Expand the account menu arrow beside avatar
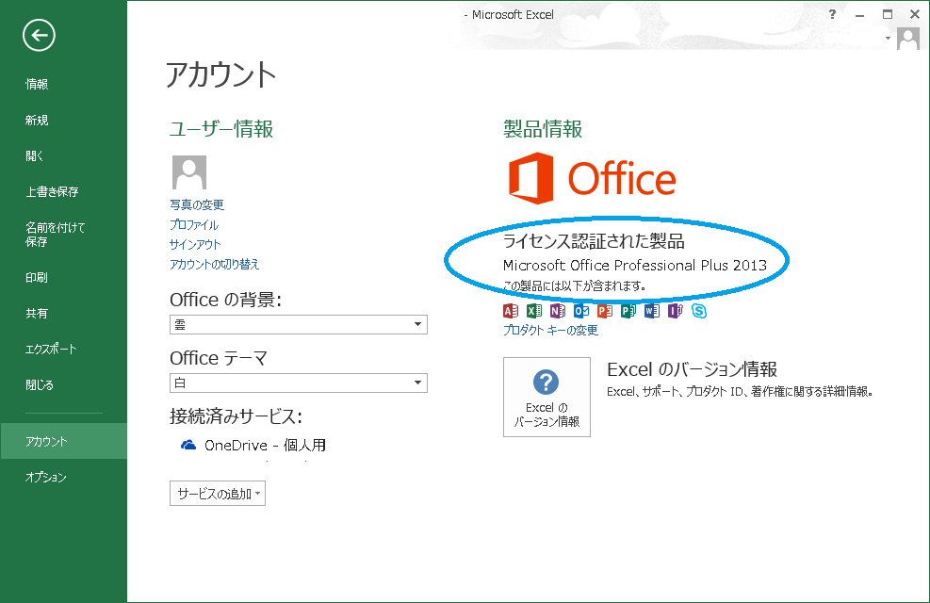 pyautogui.click(x=888, y=38)
